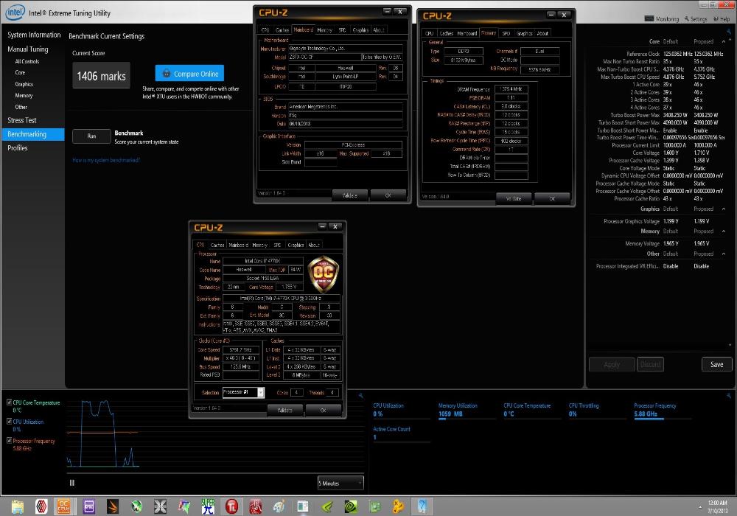Open All Controls under Manual Tuning
The width and height of the screenshot is (737, 516).
click(27, 61)
